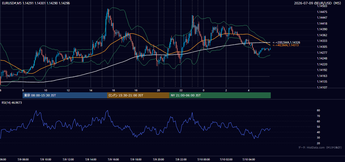Select the NY 21:00-06:00 JST session bar

(x=220, y=95)
